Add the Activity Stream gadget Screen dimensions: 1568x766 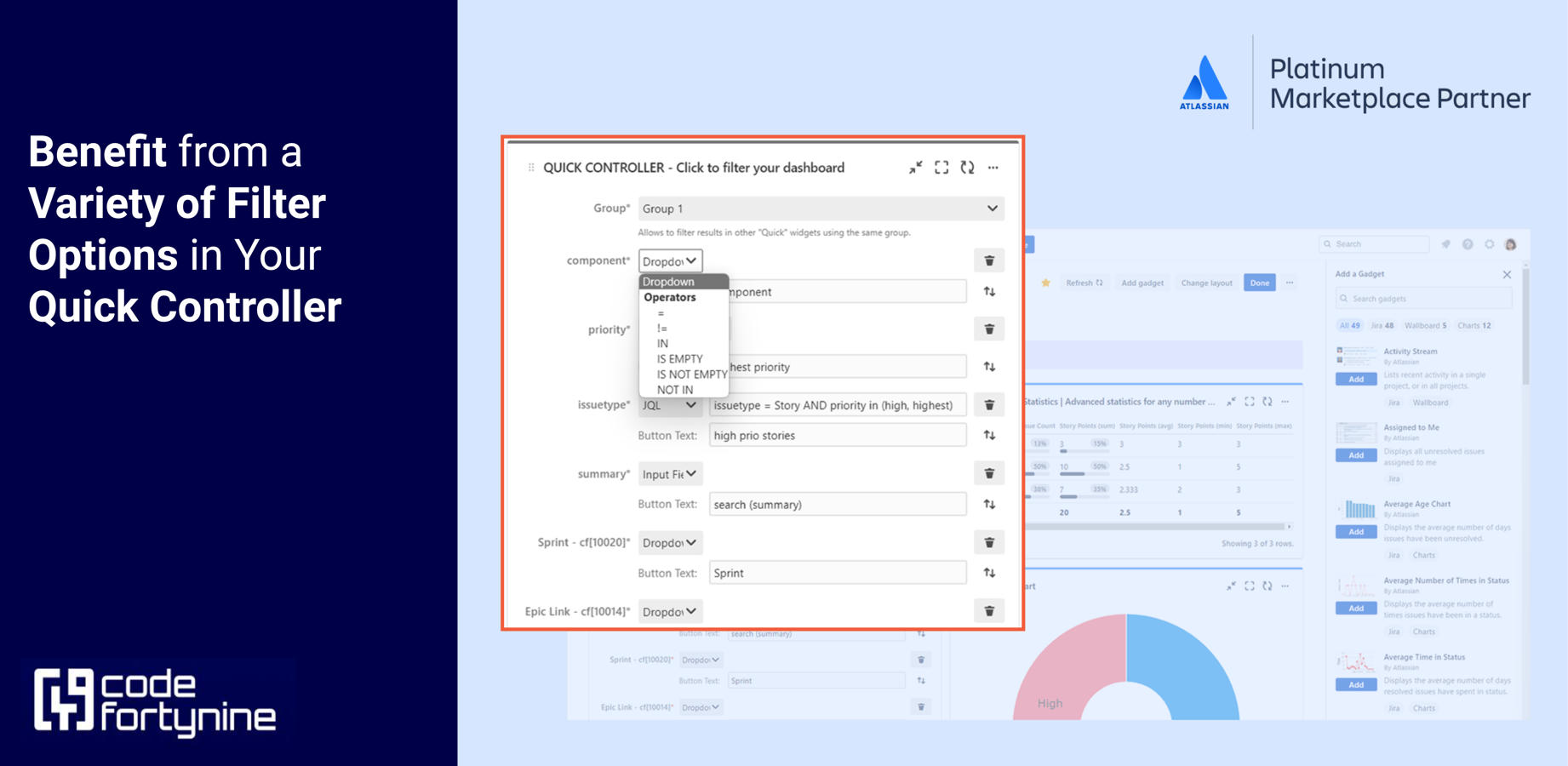pyautogui.click(x=1356, y=379)
